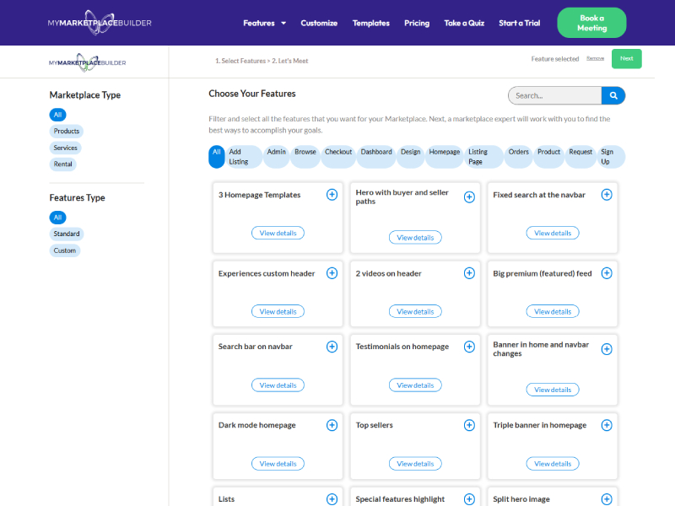The image size is (675, 506).
Task: Filter marketplace type by Products
Action: (66, 132)
